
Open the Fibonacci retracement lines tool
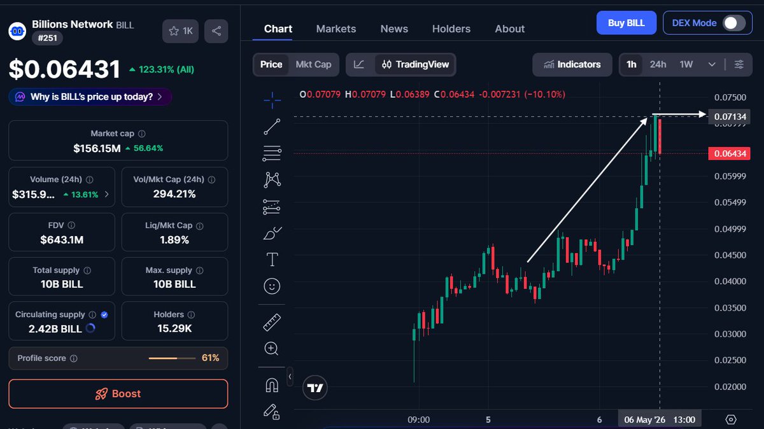tap(272, 153)
